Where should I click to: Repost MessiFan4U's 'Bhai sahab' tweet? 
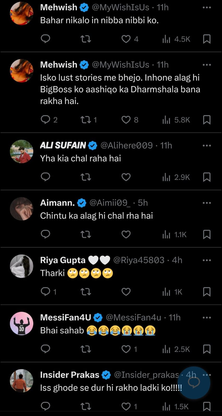(86, 349)
